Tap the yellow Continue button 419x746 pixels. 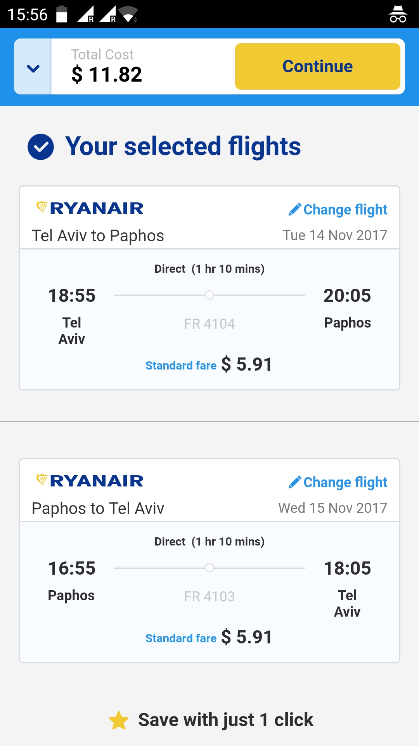click(317, 66)
